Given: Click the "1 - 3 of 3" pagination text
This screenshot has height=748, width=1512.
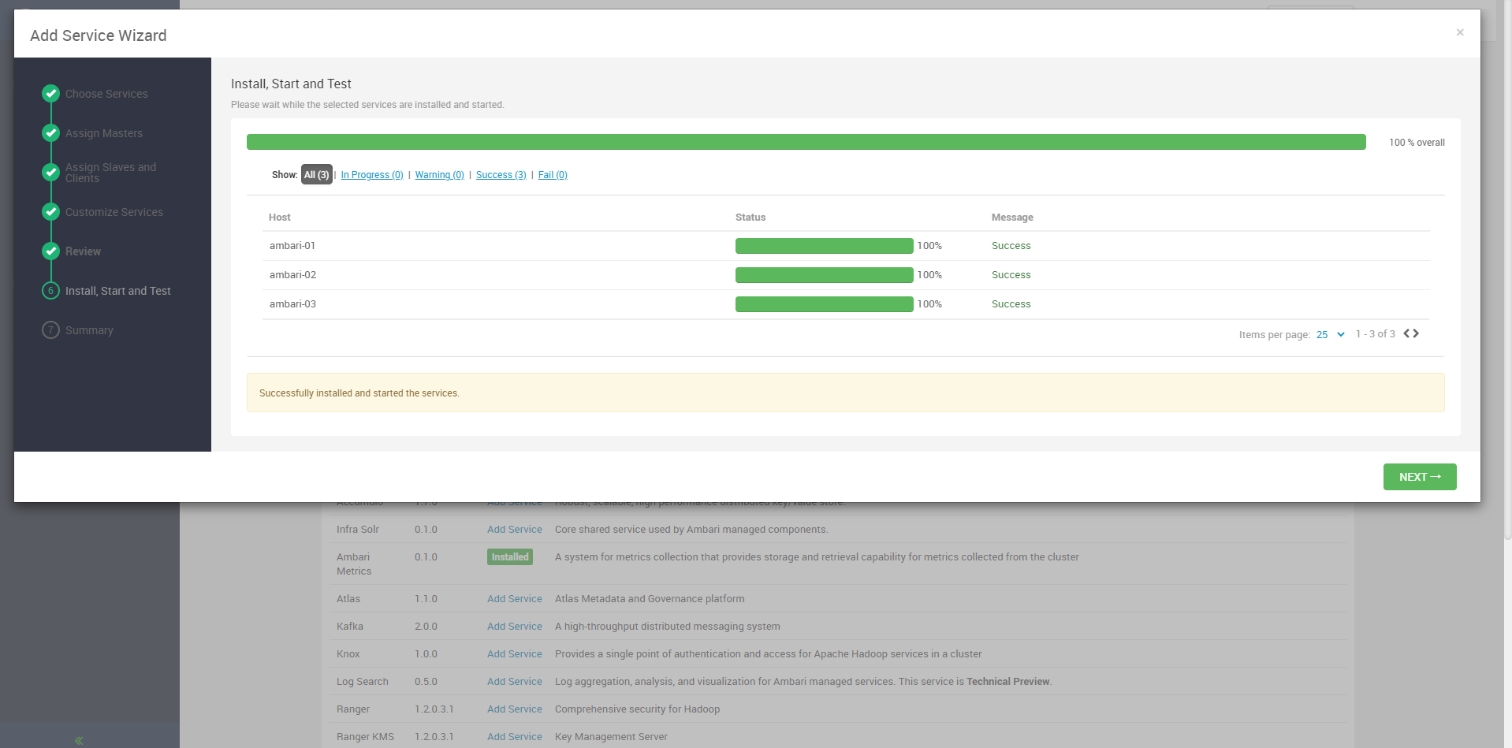Looking at the screenshot, I should point(1376,334).
